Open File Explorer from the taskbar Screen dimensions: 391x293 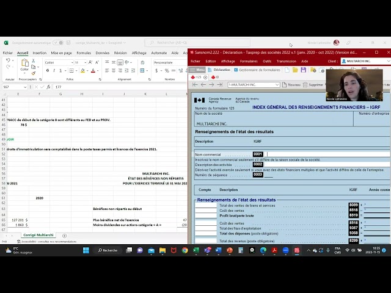coord(163,250)
